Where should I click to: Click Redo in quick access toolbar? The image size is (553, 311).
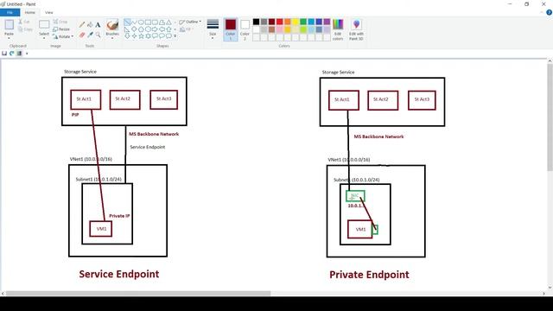(x=19, y=54)
